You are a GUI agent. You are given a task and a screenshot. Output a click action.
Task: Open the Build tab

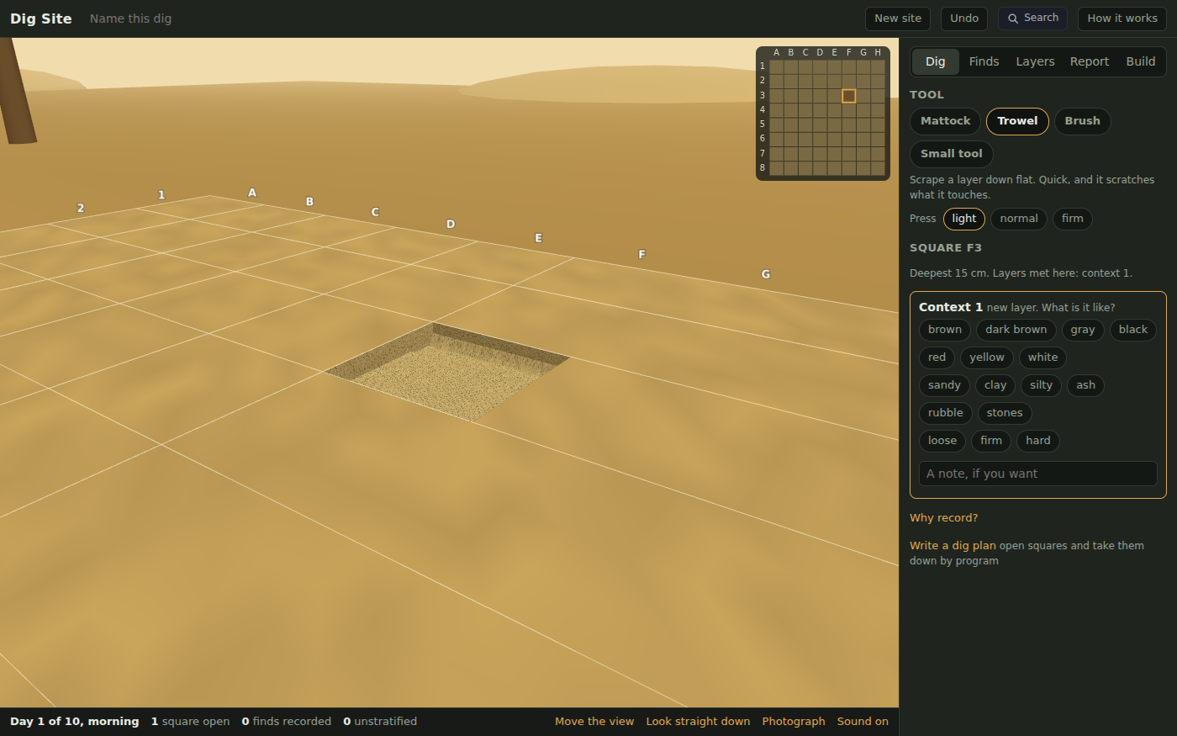click(x=1141, y=61)
